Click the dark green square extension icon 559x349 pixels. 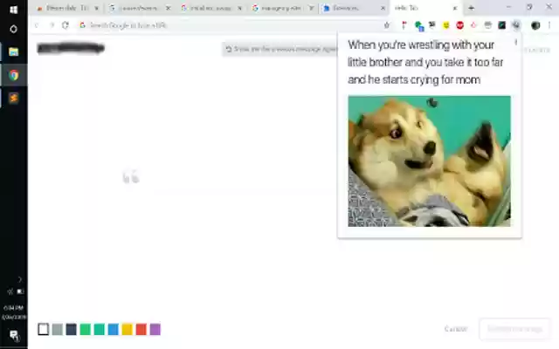tap(501, 25)
